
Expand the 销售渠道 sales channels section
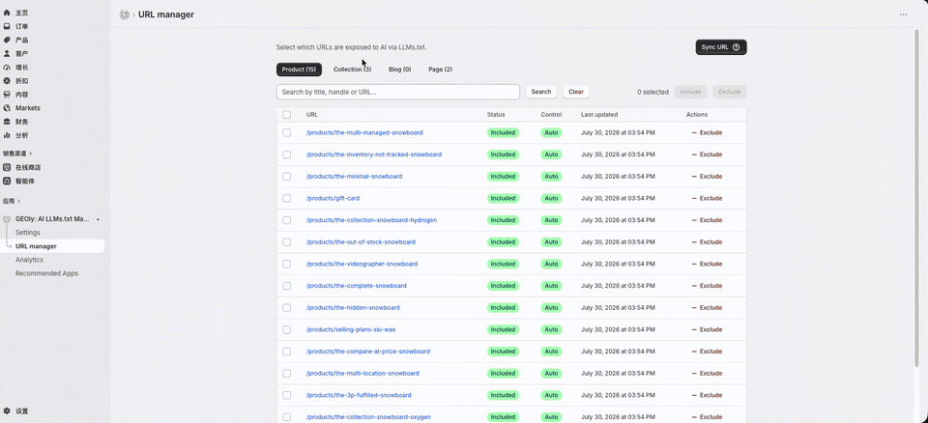coord(17,154)
